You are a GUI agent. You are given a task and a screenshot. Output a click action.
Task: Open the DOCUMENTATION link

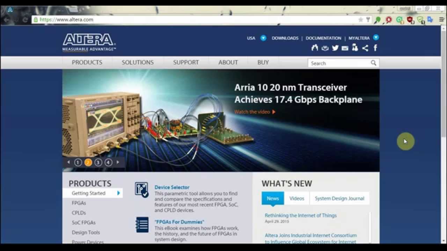click(x=323, y=38)
